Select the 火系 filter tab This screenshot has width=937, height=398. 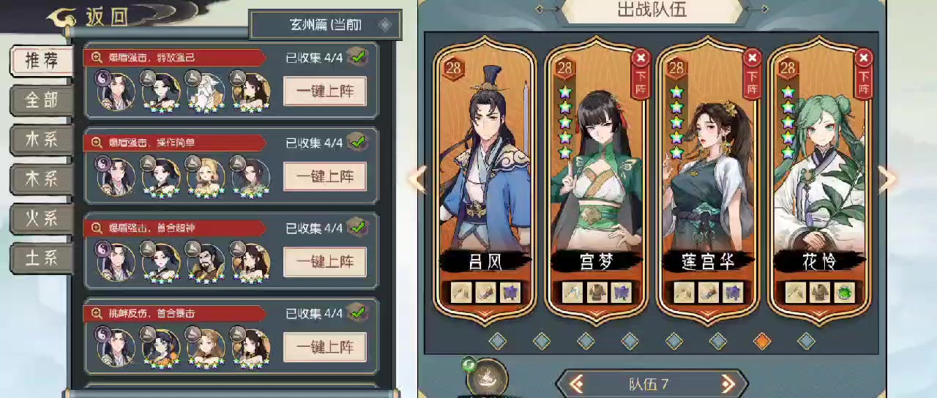42,219
